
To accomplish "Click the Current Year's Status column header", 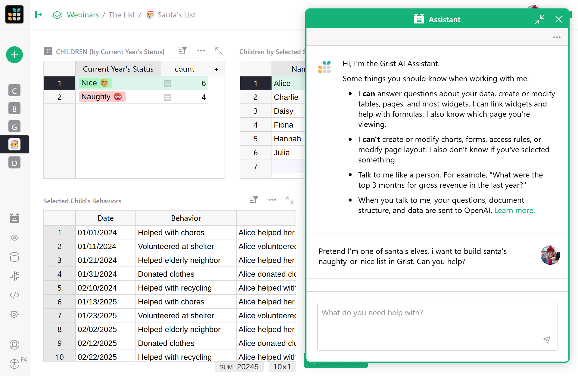I will point(118,69).
